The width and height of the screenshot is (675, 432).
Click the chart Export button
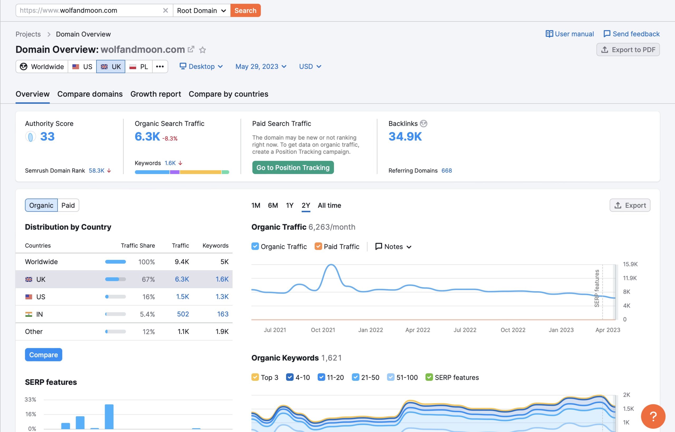[630, 205]
